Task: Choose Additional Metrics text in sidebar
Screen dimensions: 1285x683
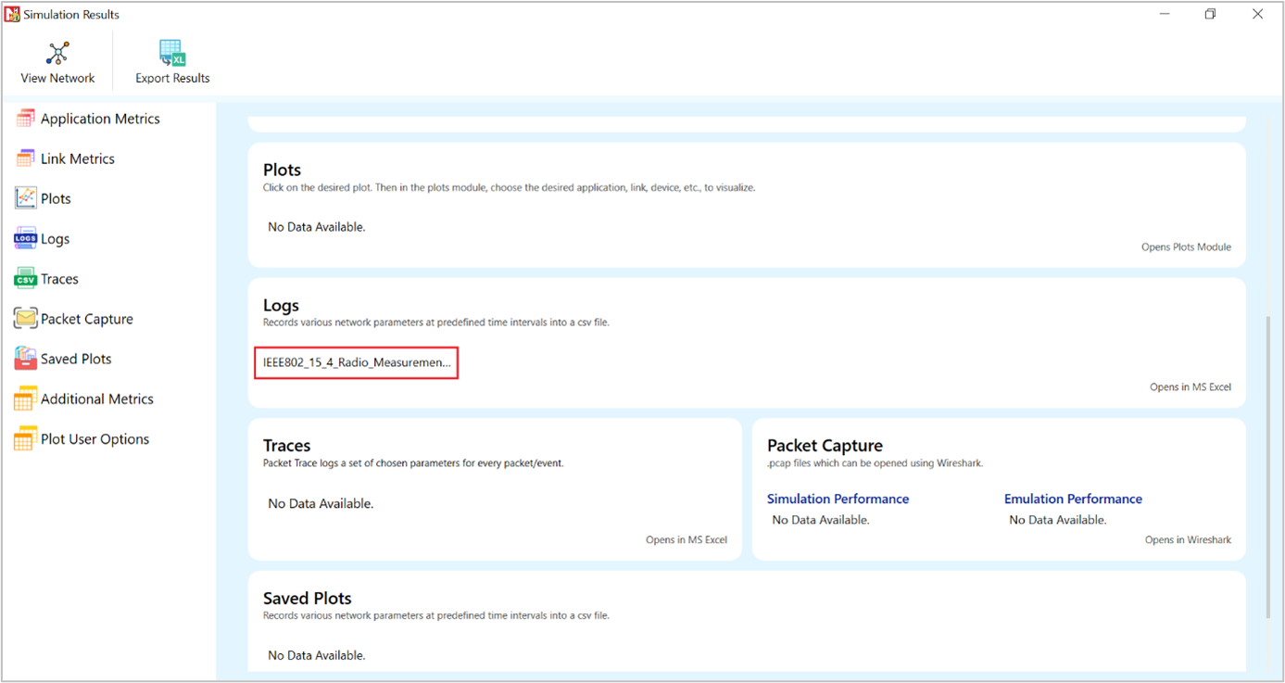Action: coord(97,399)
